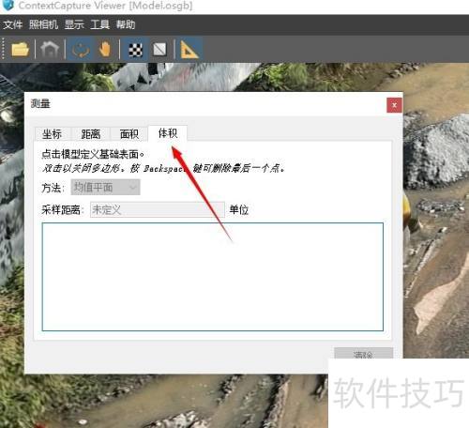Click the 采样距离 input field
The image size is (469, 428).
[x=158, y=209]
